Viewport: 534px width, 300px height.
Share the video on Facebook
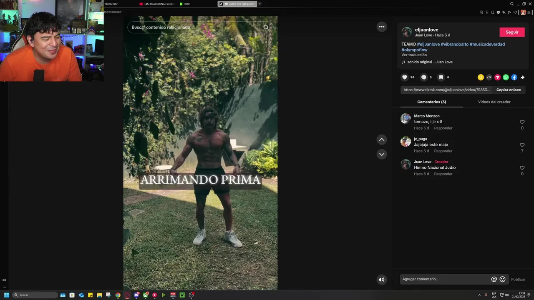[514, 77]
